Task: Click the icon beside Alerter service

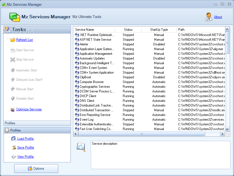Action: (x=77, y=44)
